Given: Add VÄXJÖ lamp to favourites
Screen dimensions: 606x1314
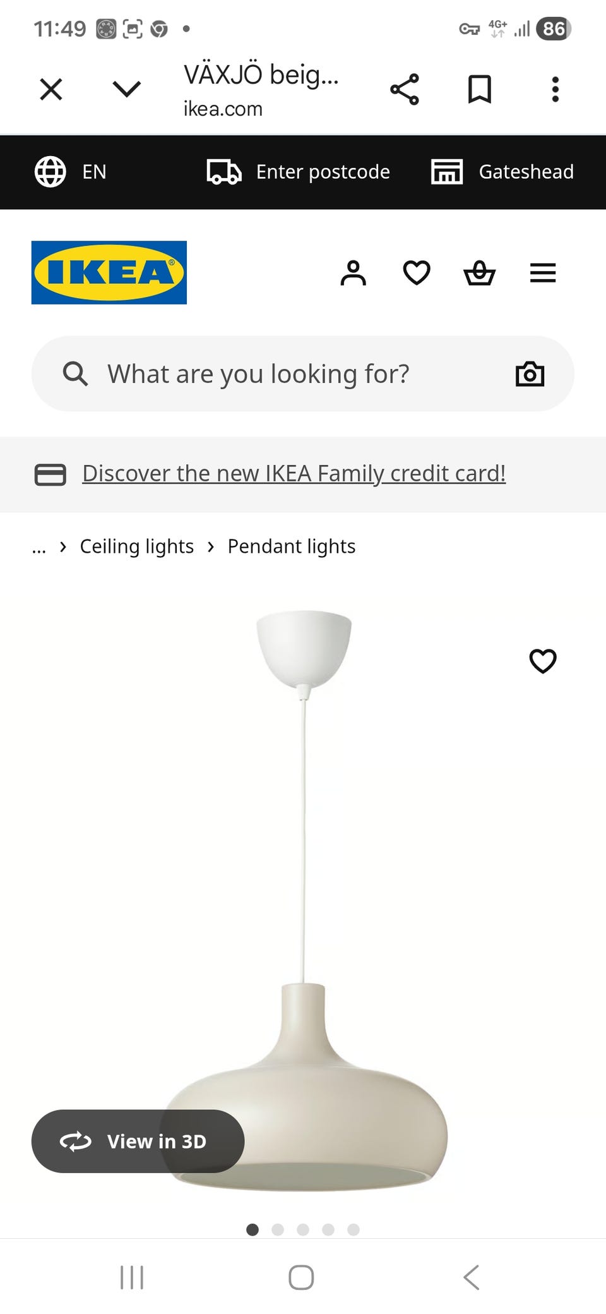Looking at the screenshot, I should (543, 661).
